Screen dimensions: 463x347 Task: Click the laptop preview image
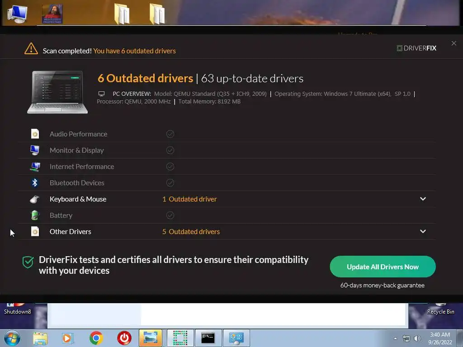click(57, 92)
